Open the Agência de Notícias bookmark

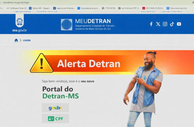coord(64,8)
